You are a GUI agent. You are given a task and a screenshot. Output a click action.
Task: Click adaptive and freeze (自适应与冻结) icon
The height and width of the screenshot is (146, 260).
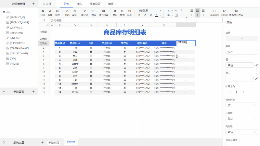236,11
